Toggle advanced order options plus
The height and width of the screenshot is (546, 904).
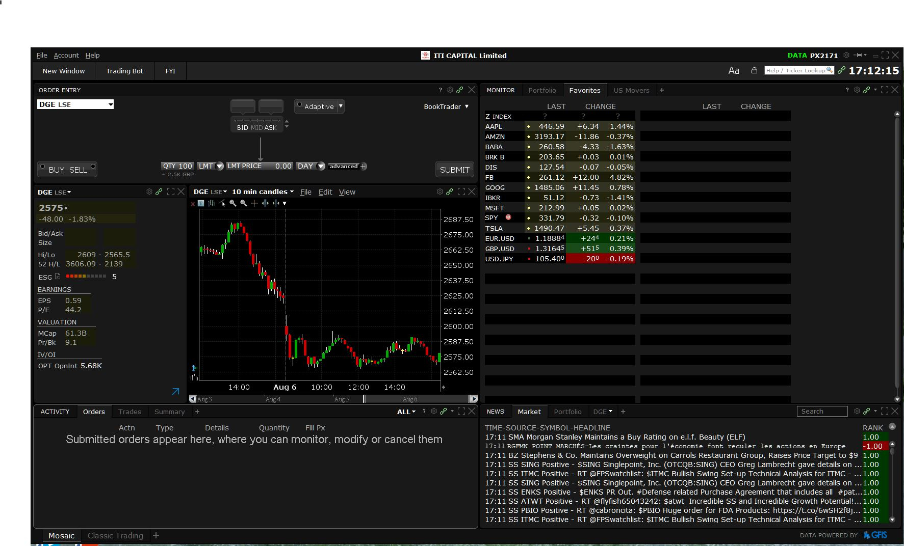coord(363,167)
